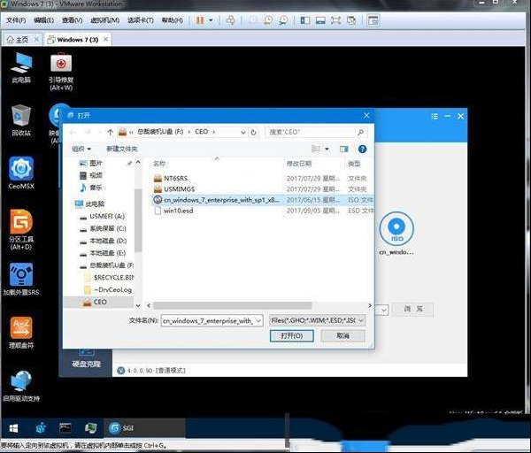The height and width of the screenshot is (453, 531).
Task: Open the command prompt icon in taskbar
Action: [65, 428]
